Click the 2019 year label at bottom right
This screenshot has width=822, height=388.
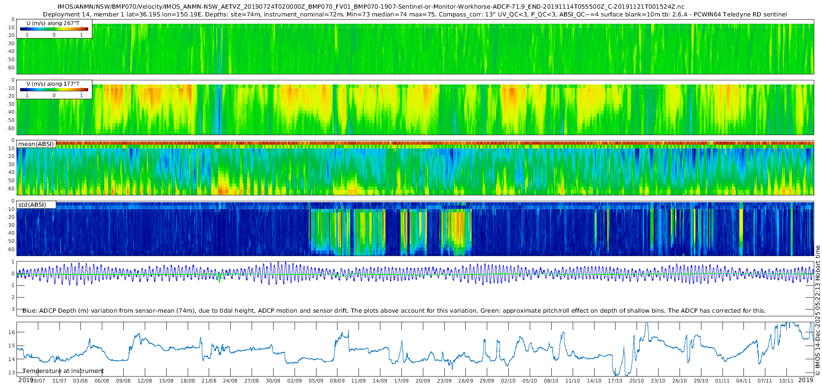point(806,380)
